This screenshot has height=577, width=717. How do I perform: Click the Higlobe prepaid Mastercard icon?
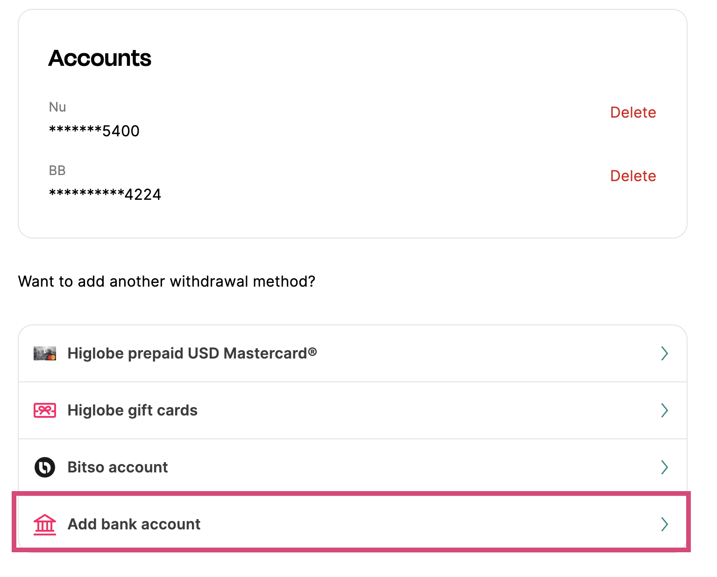point(44,353)
